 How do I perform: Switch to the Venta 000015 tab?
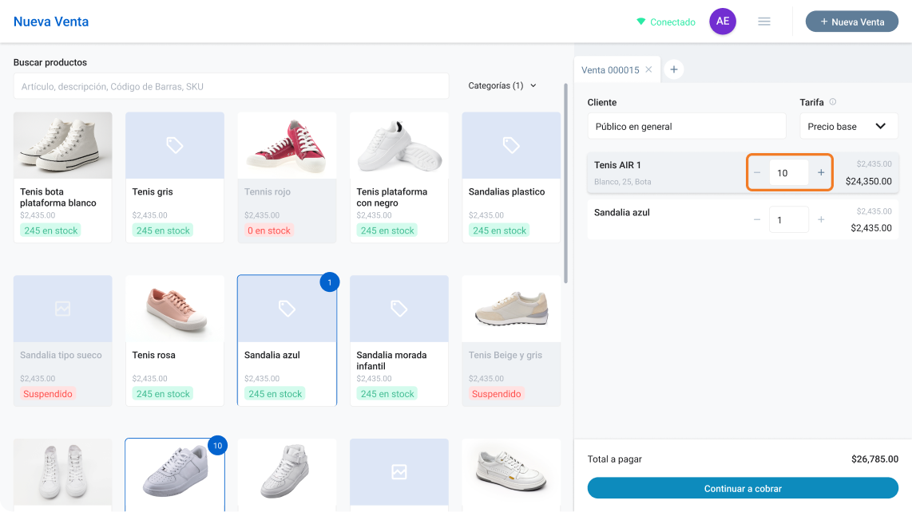(x=610, y=70)
